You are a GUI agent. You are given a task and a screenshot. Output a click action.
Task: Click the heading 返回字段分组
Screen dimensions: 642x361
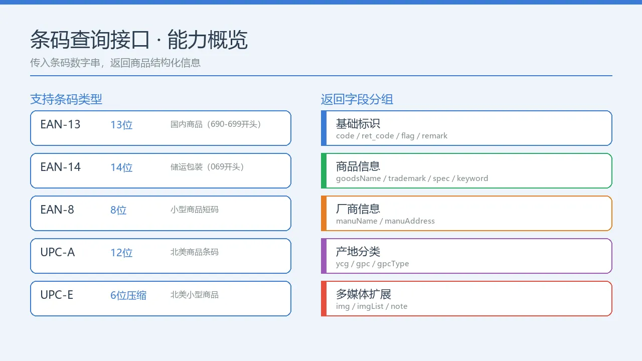click(357, 99)
